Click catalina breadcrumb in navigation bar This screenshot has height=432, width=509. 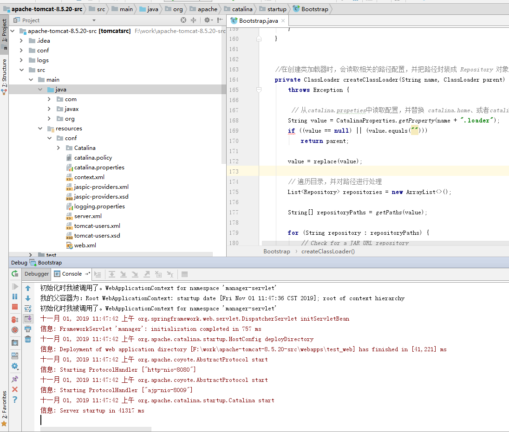(238, 9)
